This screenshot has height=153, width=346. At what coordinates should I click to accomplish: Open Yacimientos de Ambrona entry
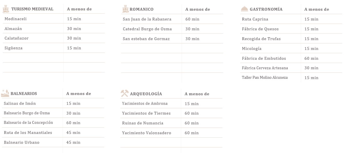[145, 103]
